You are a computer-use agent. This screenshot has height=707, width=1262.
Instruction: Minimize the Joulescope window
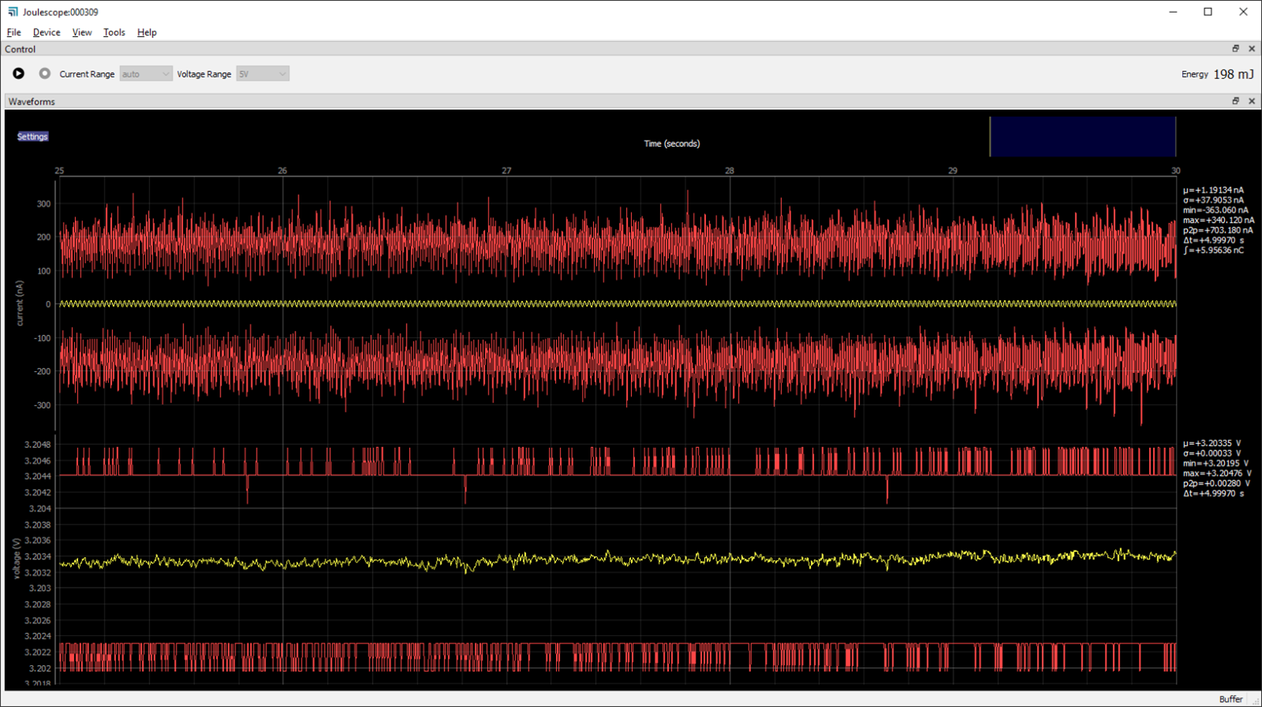[x=1173, y=12]
